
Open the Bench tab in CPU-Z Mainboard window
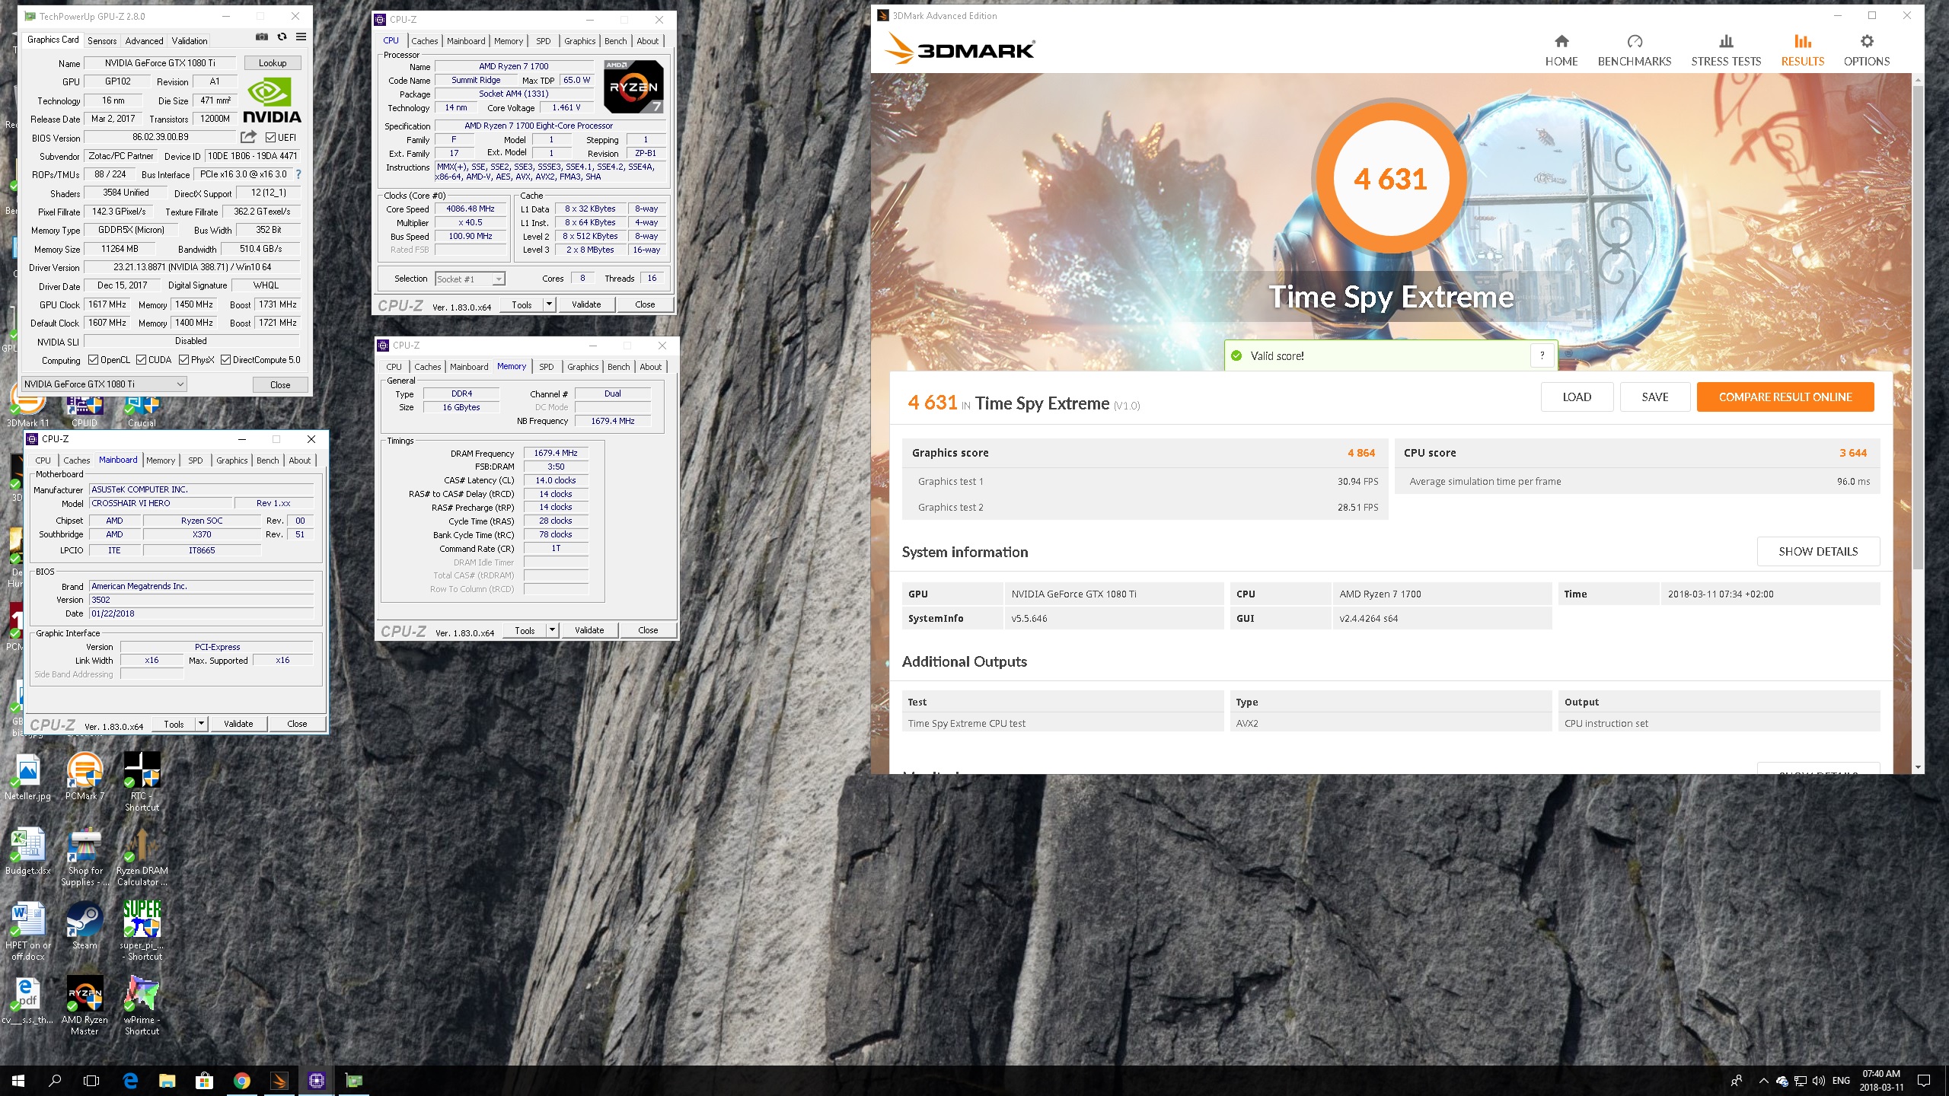coord(267,460)
